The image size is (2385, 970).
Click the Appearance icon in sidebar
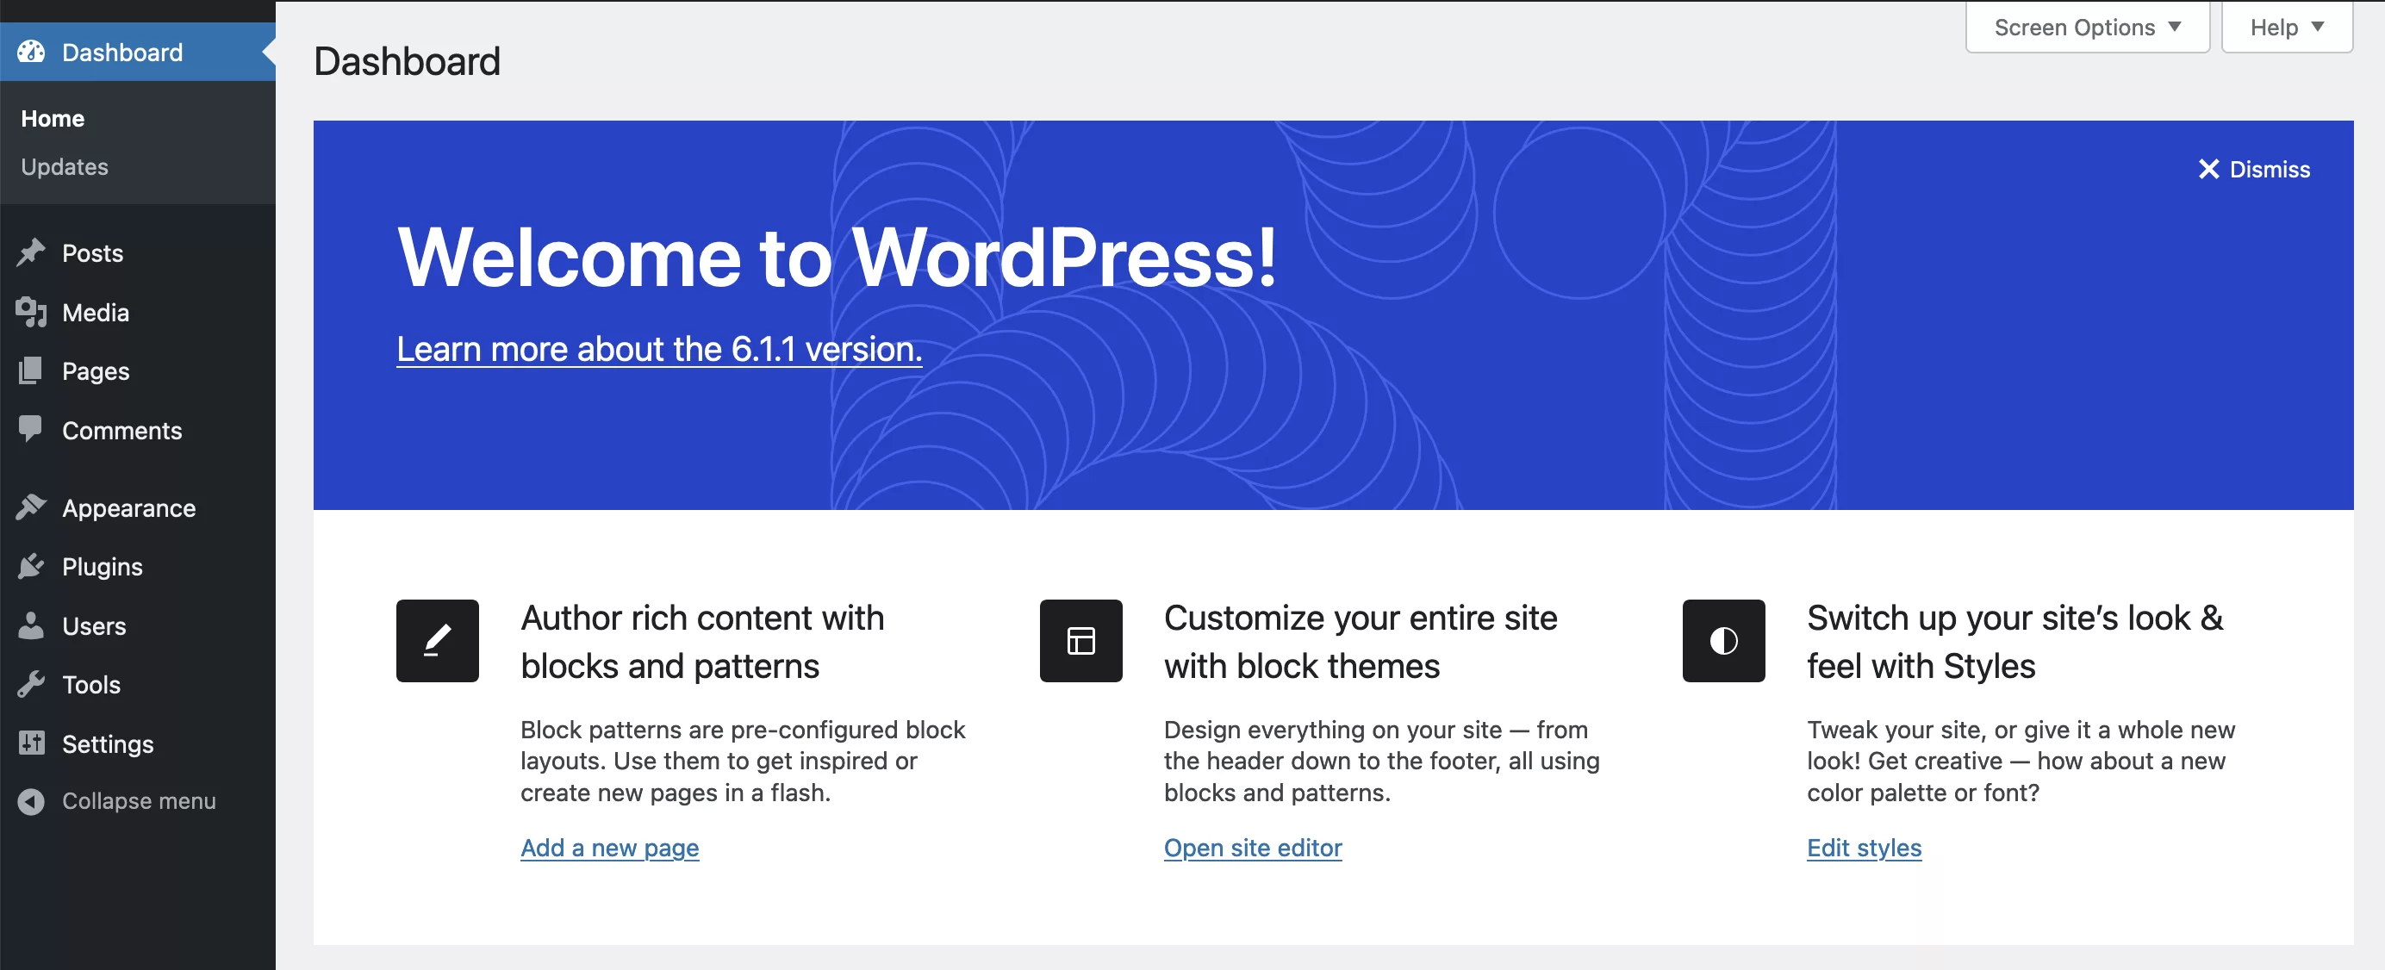30,507
